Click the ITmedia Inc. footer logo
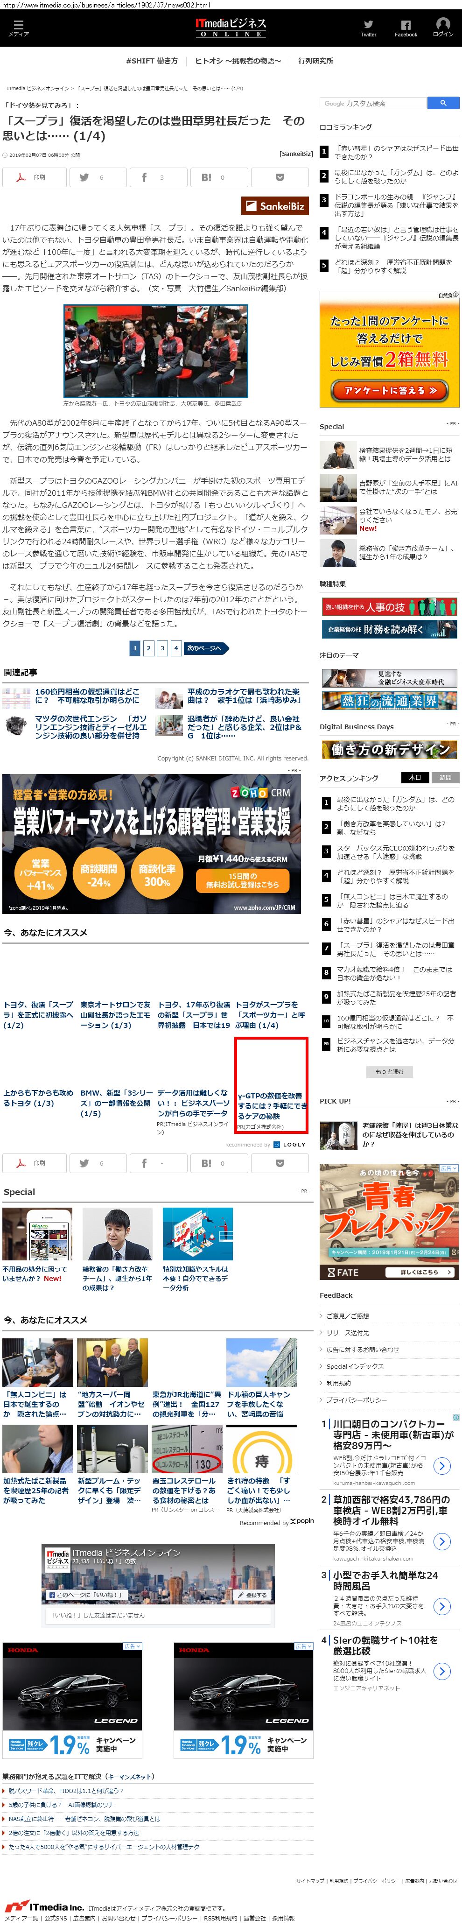 (x=44, y=1907)
